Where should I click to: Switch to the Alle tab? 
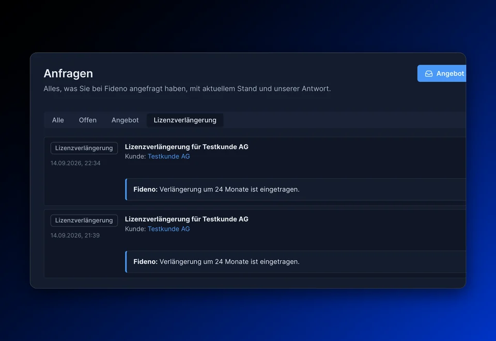[58, 120]
